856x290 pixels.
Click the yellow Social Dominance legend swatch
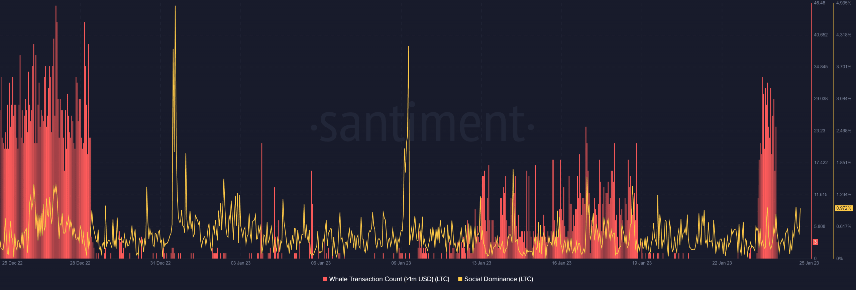click(x=460, y=279)
